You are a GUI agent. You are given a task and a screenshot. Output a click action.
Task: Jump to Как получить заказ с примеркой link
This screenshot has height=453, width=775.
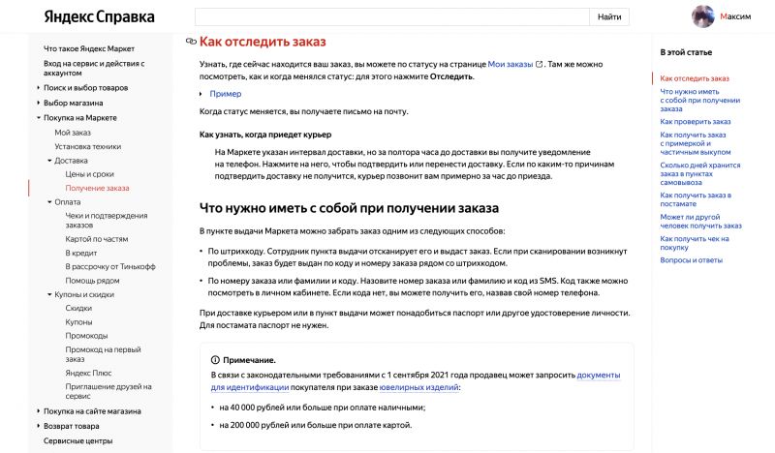click(x=695, y=143)
